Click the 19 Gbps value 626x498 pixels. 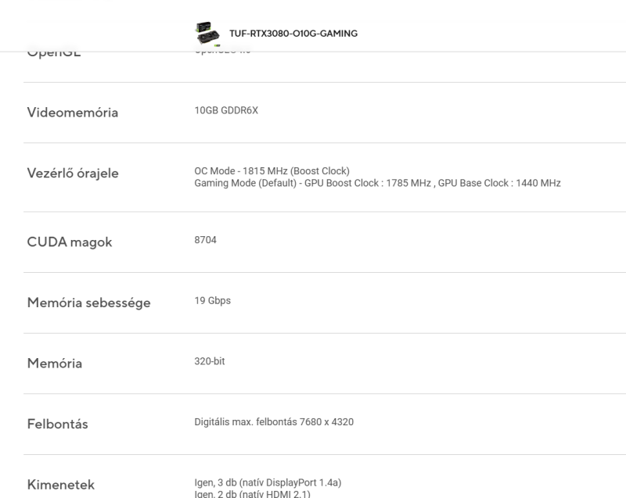212,301
